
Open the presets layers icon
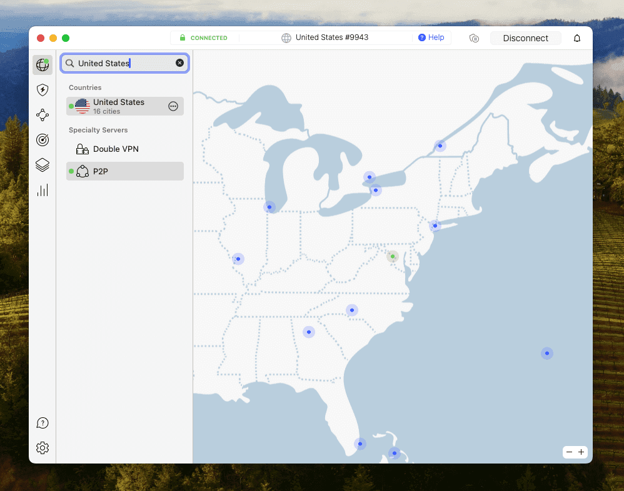coord(43,164)
